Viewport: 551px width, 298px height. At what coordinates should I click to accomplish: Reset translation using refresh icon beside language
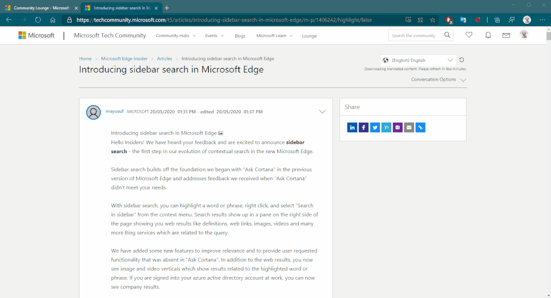(462, 60)
